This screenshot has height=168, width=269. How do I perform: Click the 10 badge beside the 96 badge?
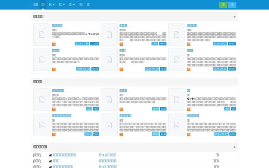pos(88,134)
